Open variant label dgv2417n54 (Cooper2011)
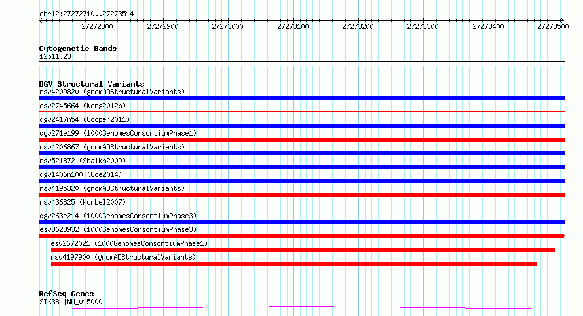The image size is (583, 316). pos(85,119)
